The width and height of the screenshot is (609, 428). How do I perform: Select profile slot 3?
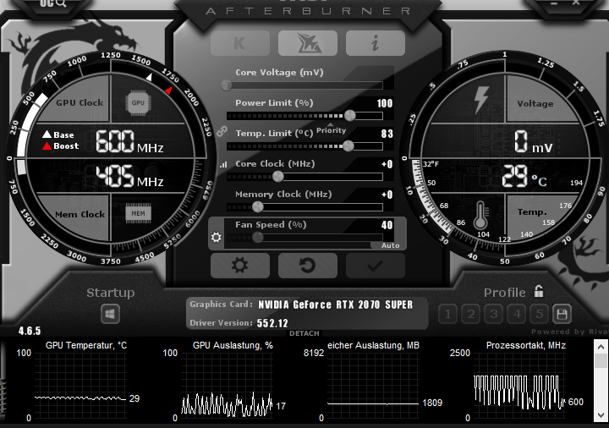coord(494,314)
